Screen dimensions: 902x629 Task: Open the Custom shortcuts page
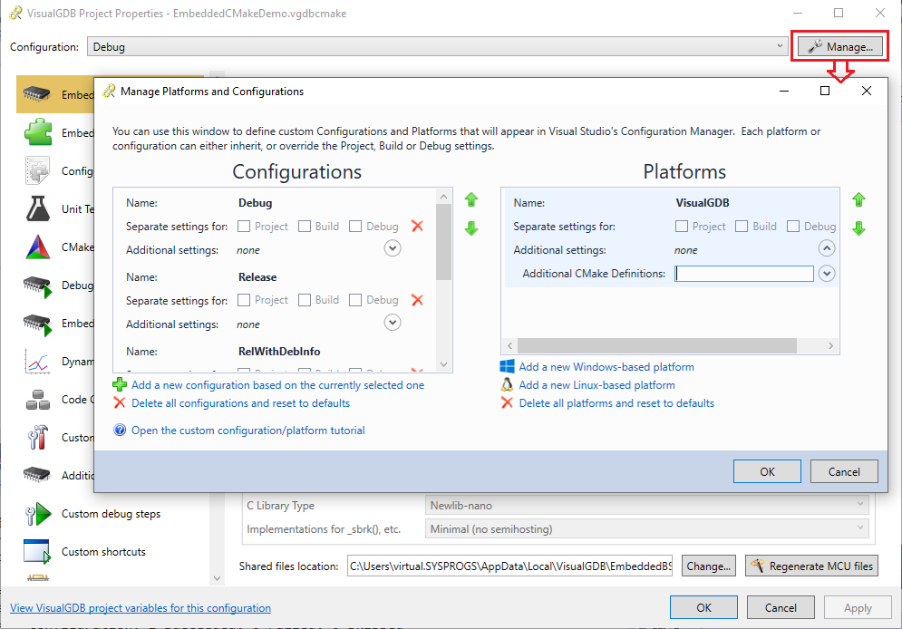(x=103, y=551)
